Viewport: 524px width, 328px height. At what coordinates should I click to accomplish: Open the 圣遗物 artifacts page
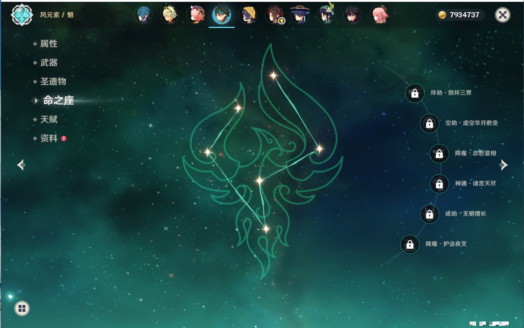[x=53, y=82]
